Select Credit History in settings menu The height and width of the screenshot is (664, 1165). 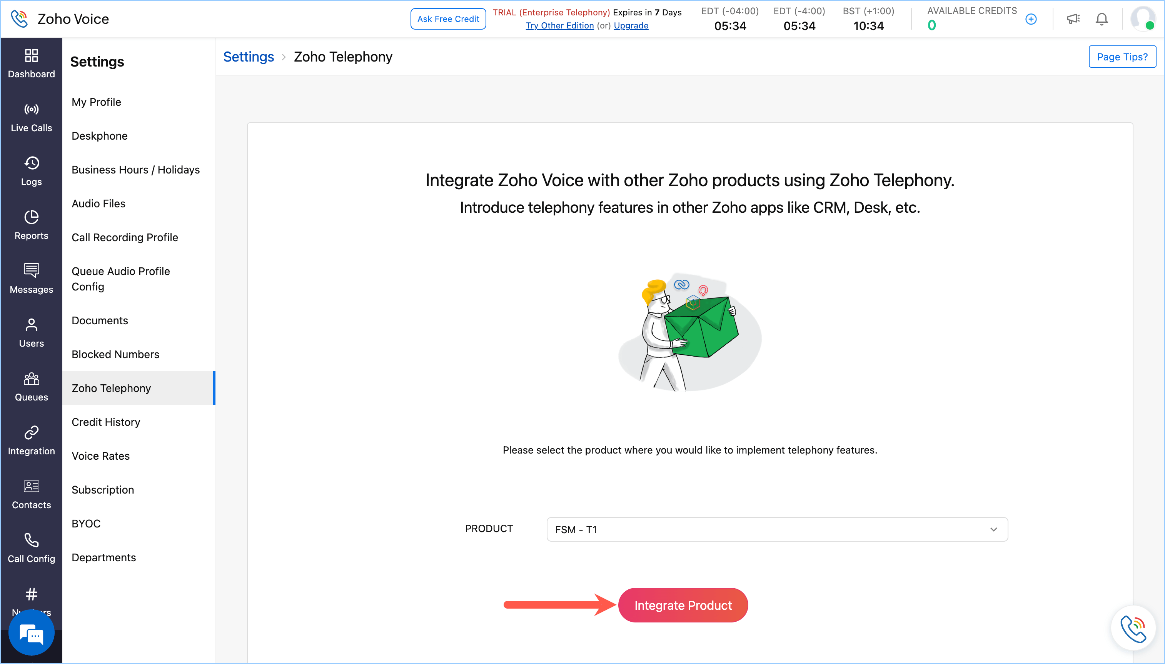pyautogui.click(x=106, y=422)
